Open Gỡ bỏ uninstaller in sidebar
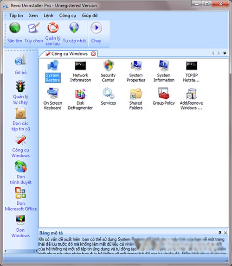 click(20, 64)
